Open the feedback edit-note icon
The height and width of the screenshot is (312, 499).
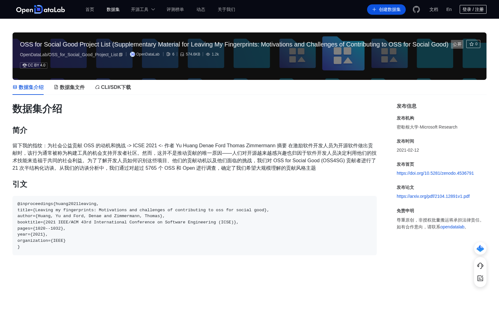480,278
